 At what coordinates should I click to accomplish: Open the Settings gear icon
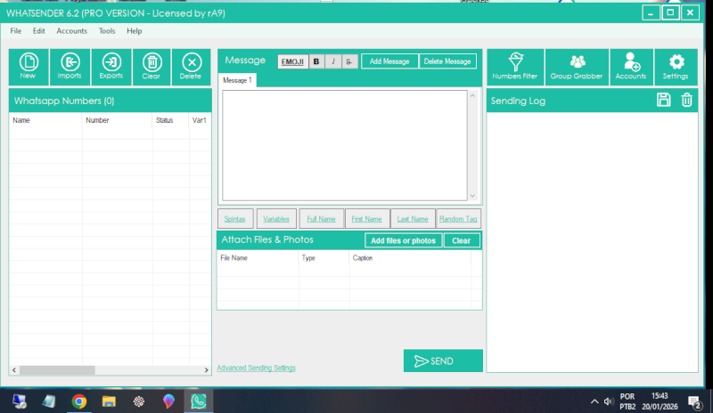[x=676, y=68]
